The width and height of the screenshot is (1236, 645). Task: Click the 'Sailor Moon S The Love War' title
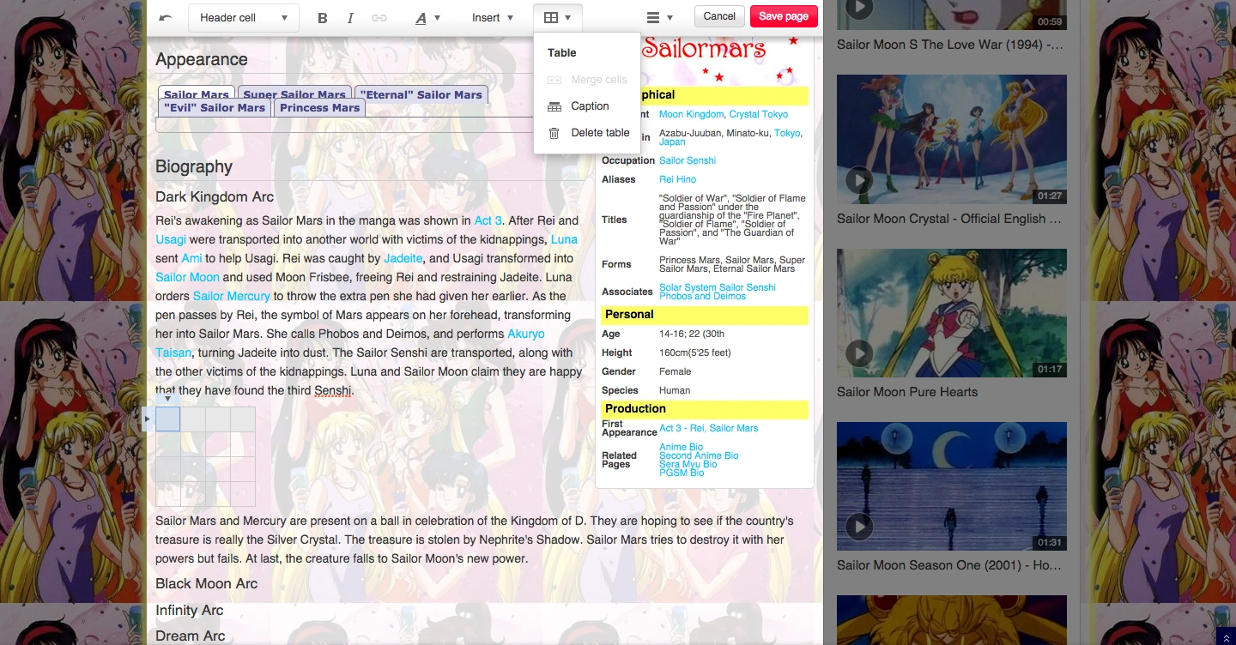tap(950, 45)
